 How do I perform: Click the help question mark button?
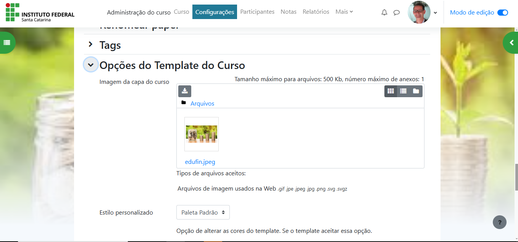click(499, 222)
